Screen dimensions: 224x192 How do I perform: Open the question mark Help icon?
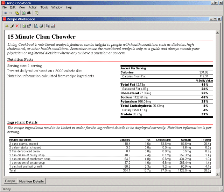click(x=36, y=13)
